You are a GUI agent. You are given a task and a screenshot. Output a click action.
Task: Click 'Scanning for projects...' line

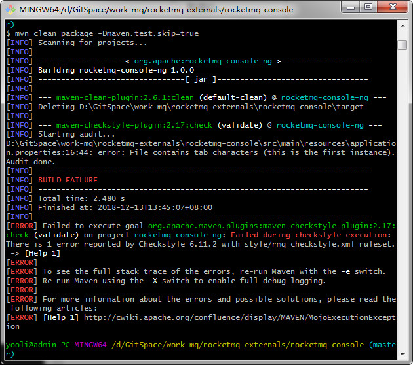92,43
